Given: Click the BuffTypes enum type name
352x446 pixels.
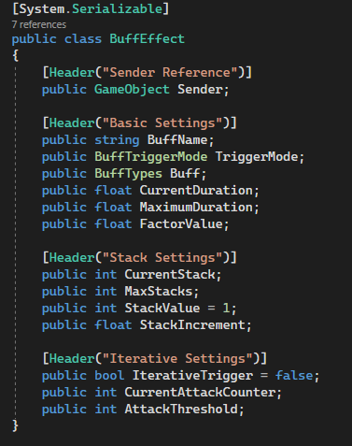Looking at the screenshot, I should pos(128,174).
